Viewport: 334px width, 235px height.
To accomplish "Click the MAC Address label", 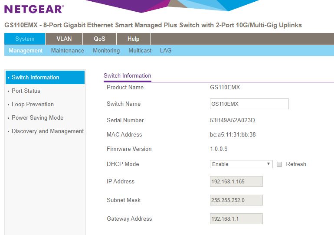I will tap(124, 134).
